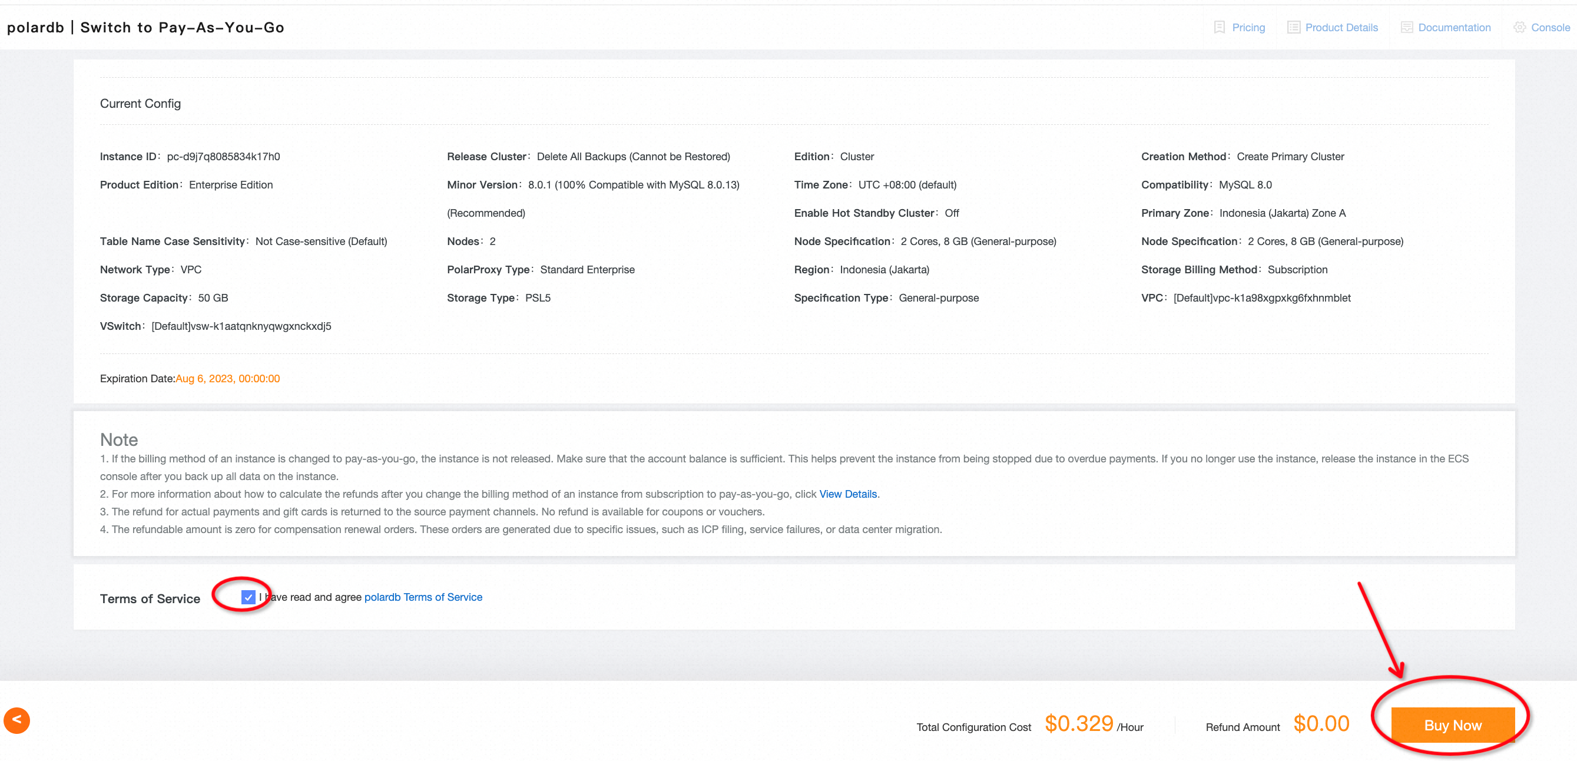Click the Storage Capacity 50 GB value
1577x761 pixels.
point(213,298)
